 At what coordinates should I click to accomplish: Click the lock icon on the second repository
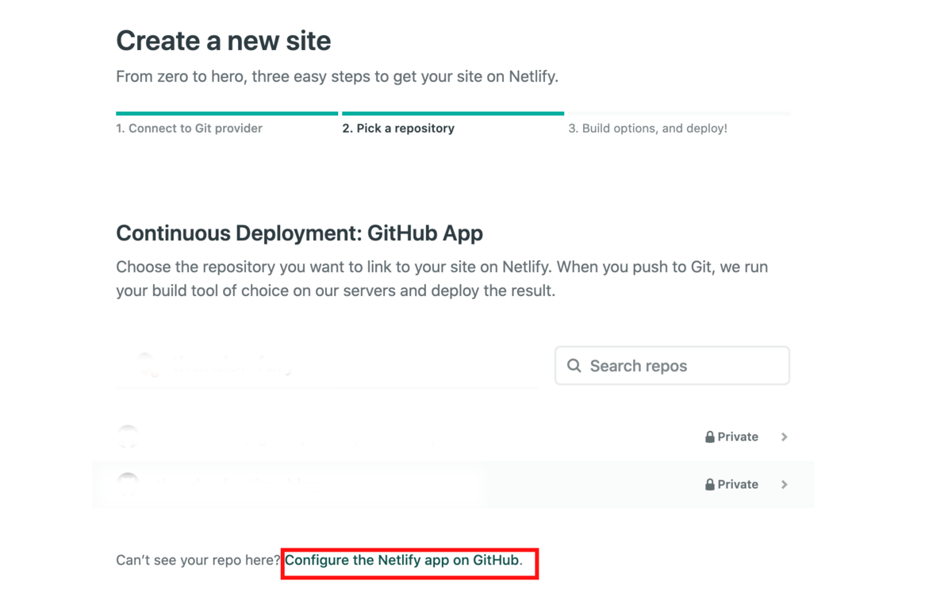click(710, 485)
